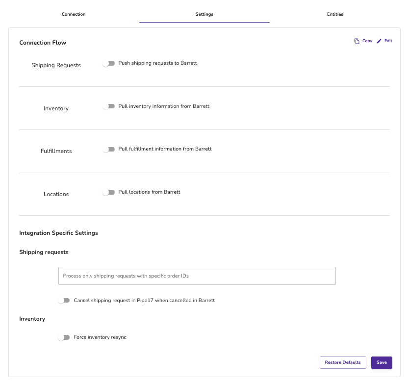Click the Fulfillments row label
The height and width of the screenshot is (382, 408).
(x=56, y=151)
